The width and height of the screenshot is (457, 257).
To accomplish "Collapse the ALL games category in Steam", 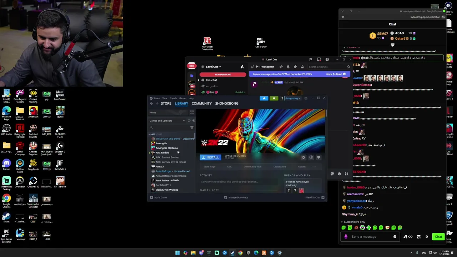I will [150, 134].
